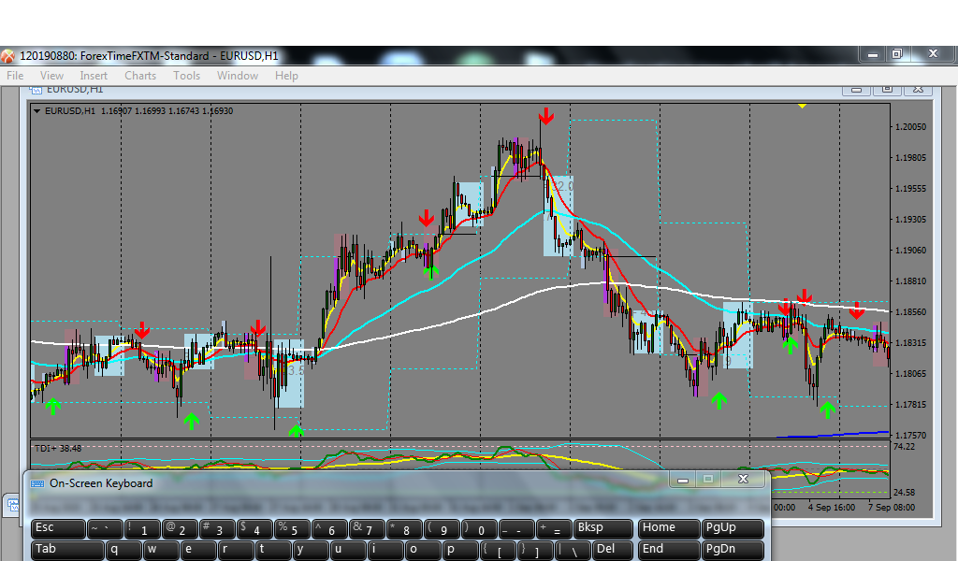
Task: Minimize the EURUSD,H1 chart sub-window
Action: click(857, 90)
